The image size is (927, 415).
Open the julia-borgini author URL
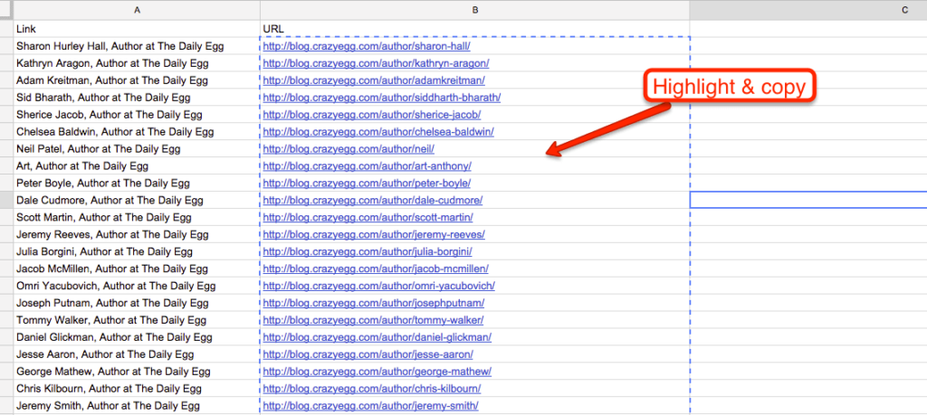368,251
